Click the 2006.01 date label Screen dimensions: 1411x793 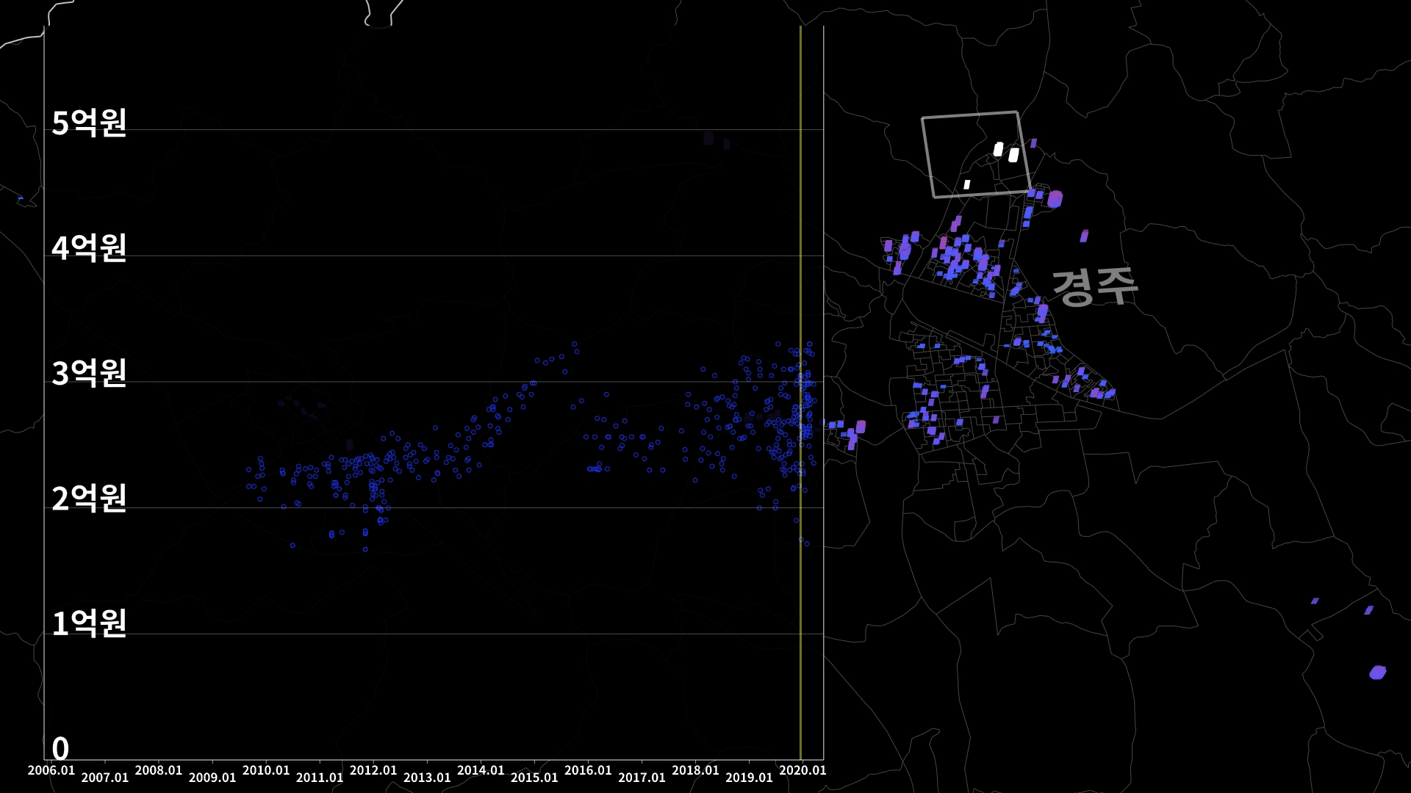pyautogui.click(x=51, y=770)
